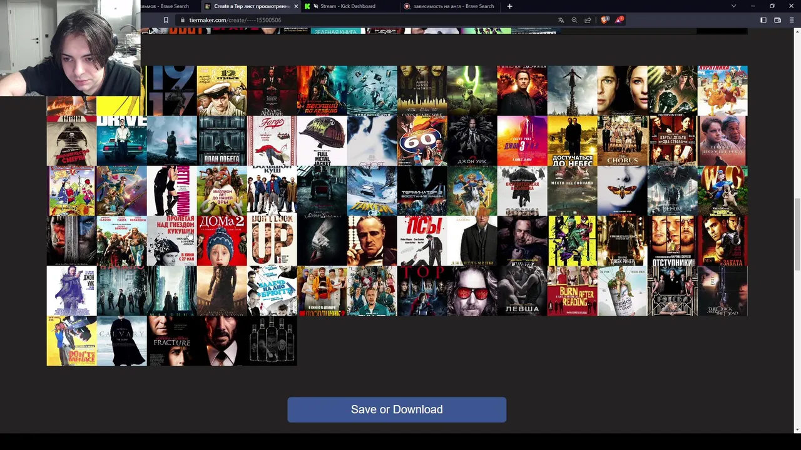The width and height of the screenshot is (801, 450).
Task: Select the Fracture poster
Action: coord(171,341)
